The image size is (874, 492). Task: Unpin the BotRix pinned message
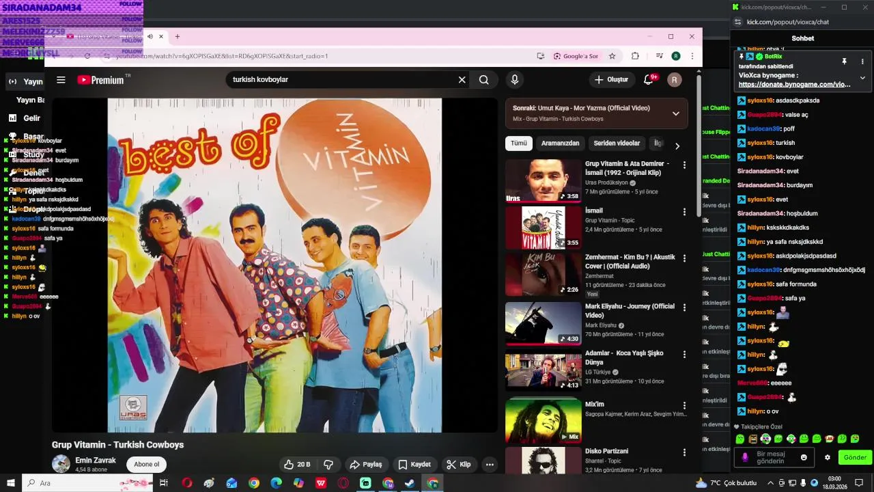(x=844, y=61)
